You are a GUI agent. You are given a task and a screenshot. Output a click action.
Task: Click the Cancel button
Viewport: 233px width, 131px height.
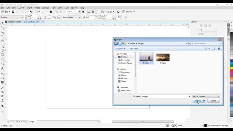214,101
